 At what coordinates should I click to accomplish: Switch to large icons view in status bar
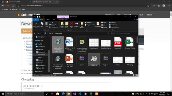point(137,75)
